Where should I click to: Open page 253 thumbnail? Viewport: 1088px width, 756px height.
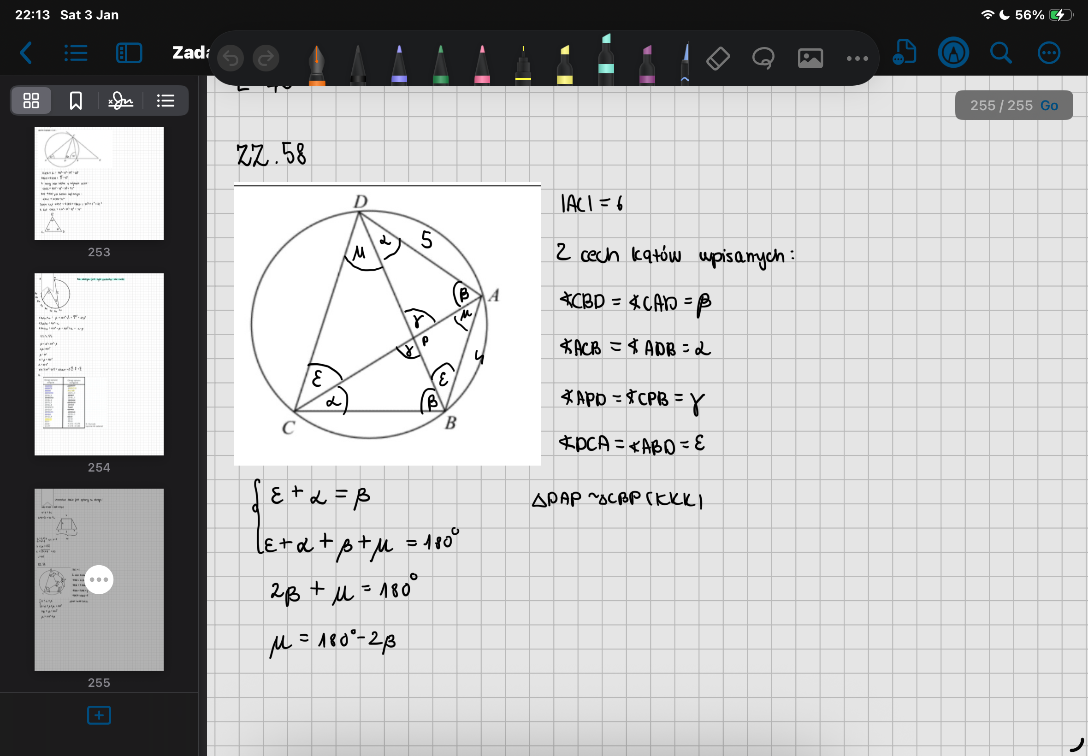pyautogui.click(x=99, y=183)
